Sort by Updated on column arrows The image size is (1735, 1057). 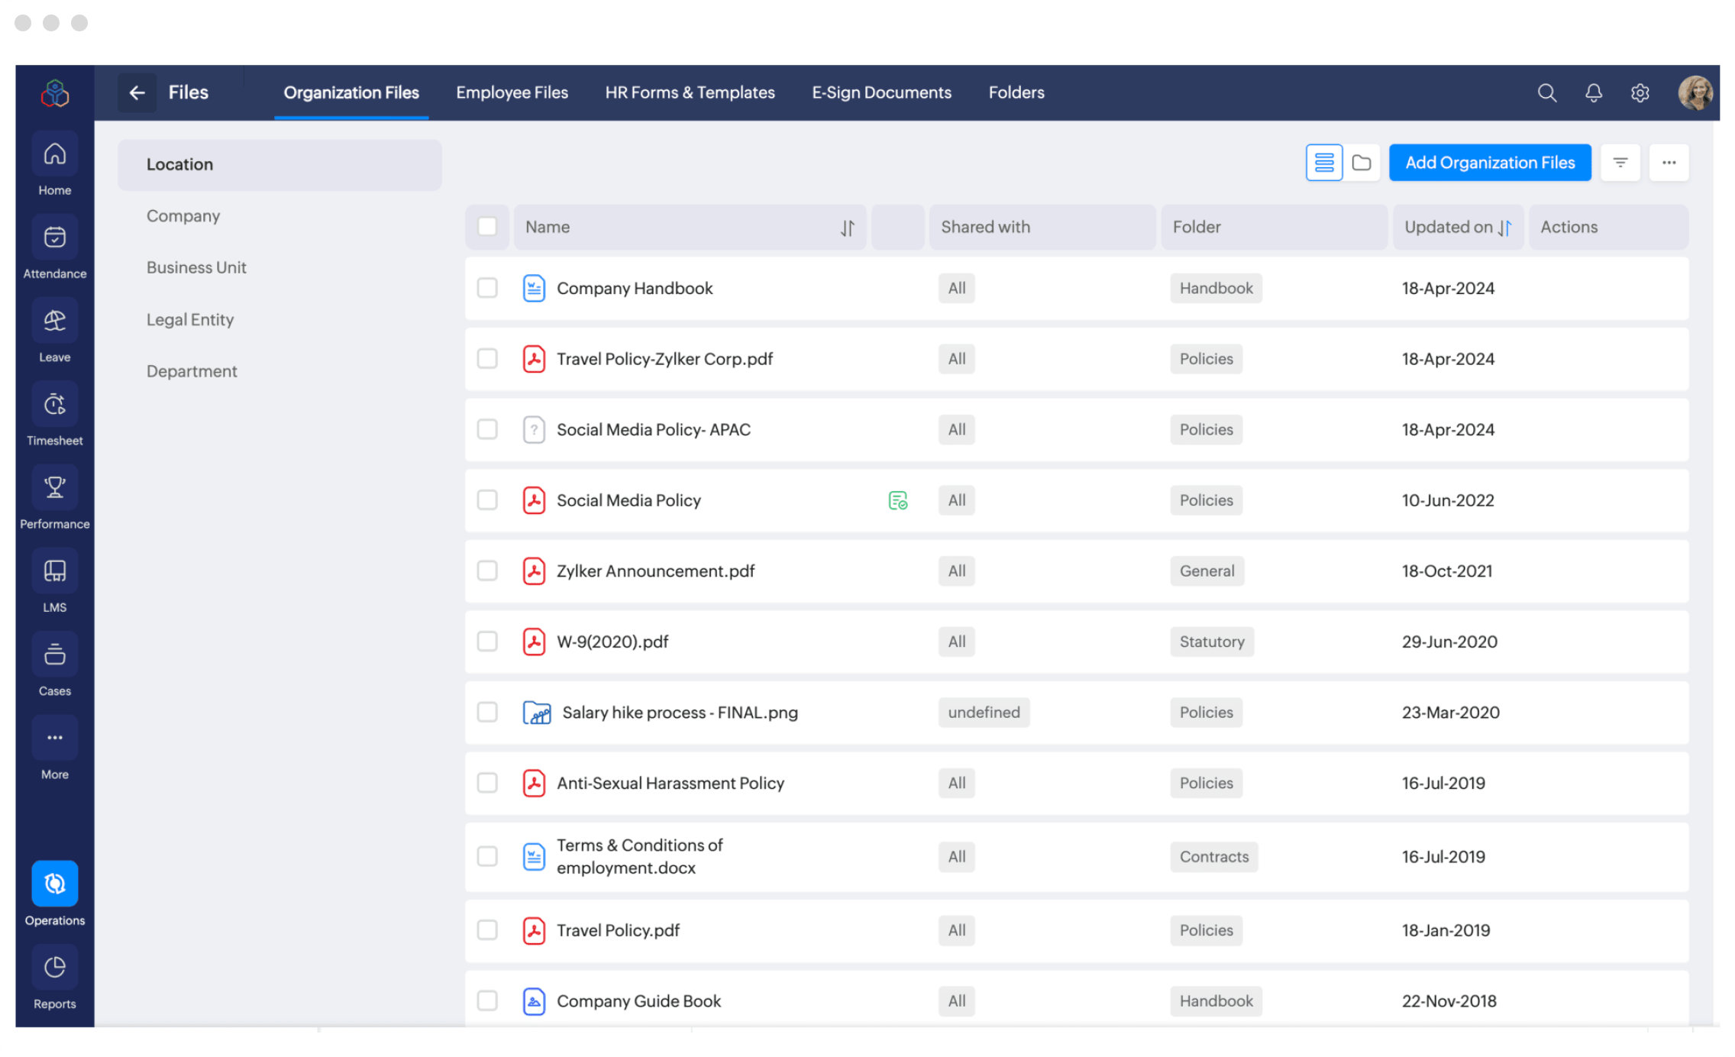tap(1504, 228)
